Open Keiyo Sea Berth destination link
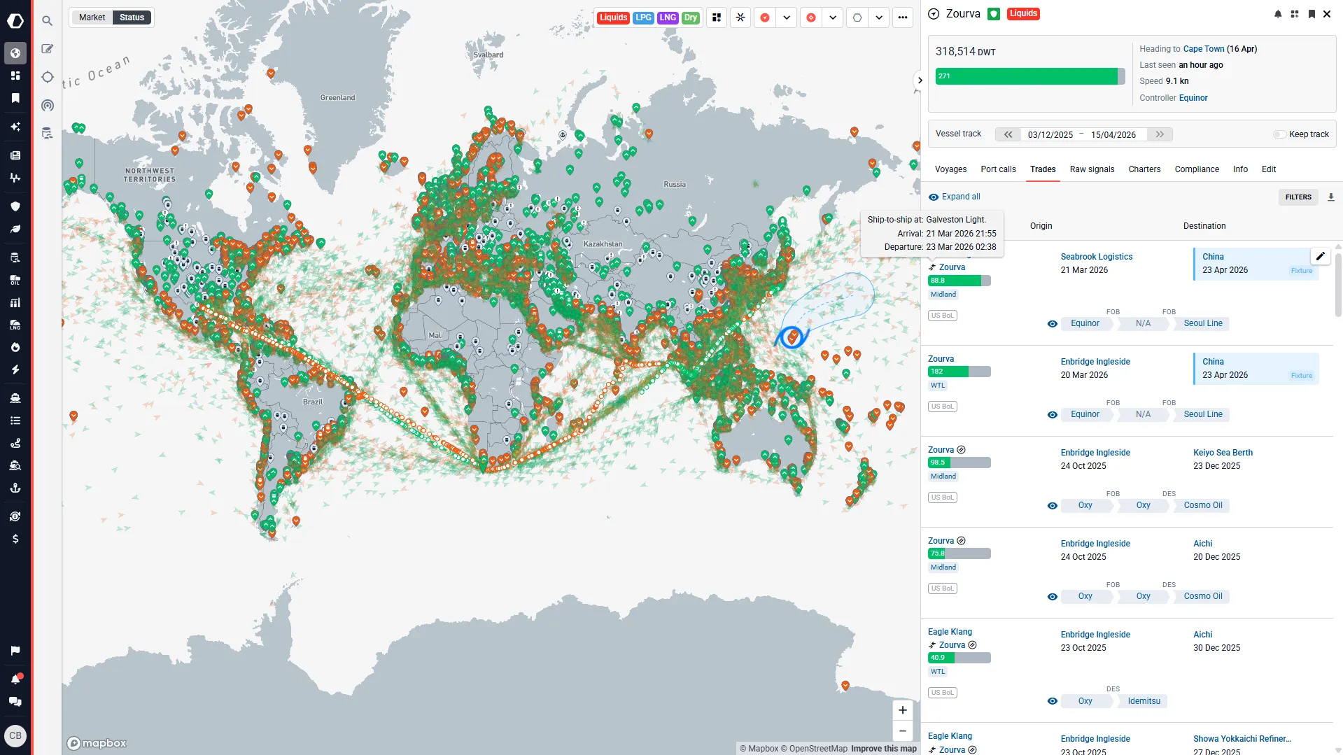Image resolution: width=1343 pixels, height=755 pixels. click(1223, 453)
